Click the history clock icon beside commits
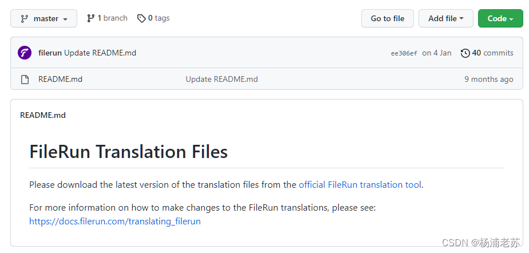 point(465,53)
